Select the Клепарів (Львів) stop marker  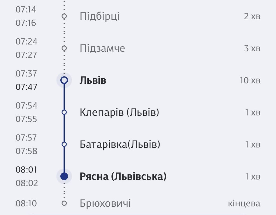64,112
